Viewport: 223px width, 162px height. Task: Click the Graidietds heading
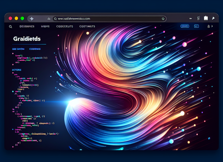pyautogui.click(x=27, y=39)
